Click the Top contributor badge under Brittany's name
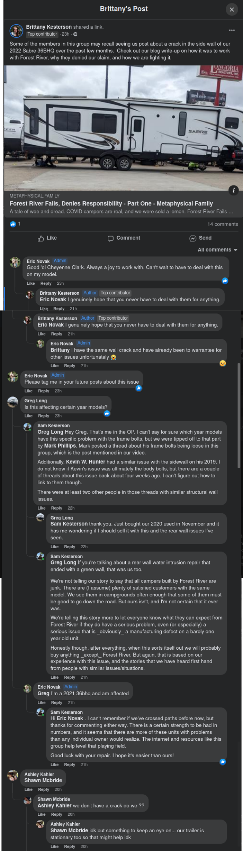 coord(42,34)
